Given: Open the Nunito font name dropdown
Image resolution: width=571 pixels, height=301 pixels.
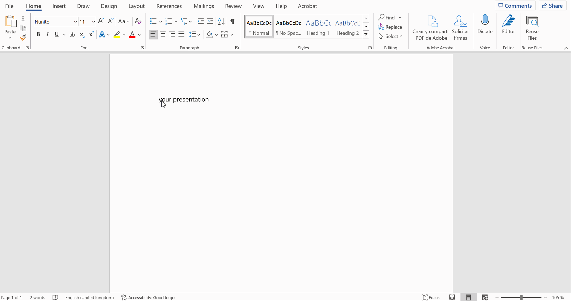Looking at the screenshot, I should click(75, 22).
